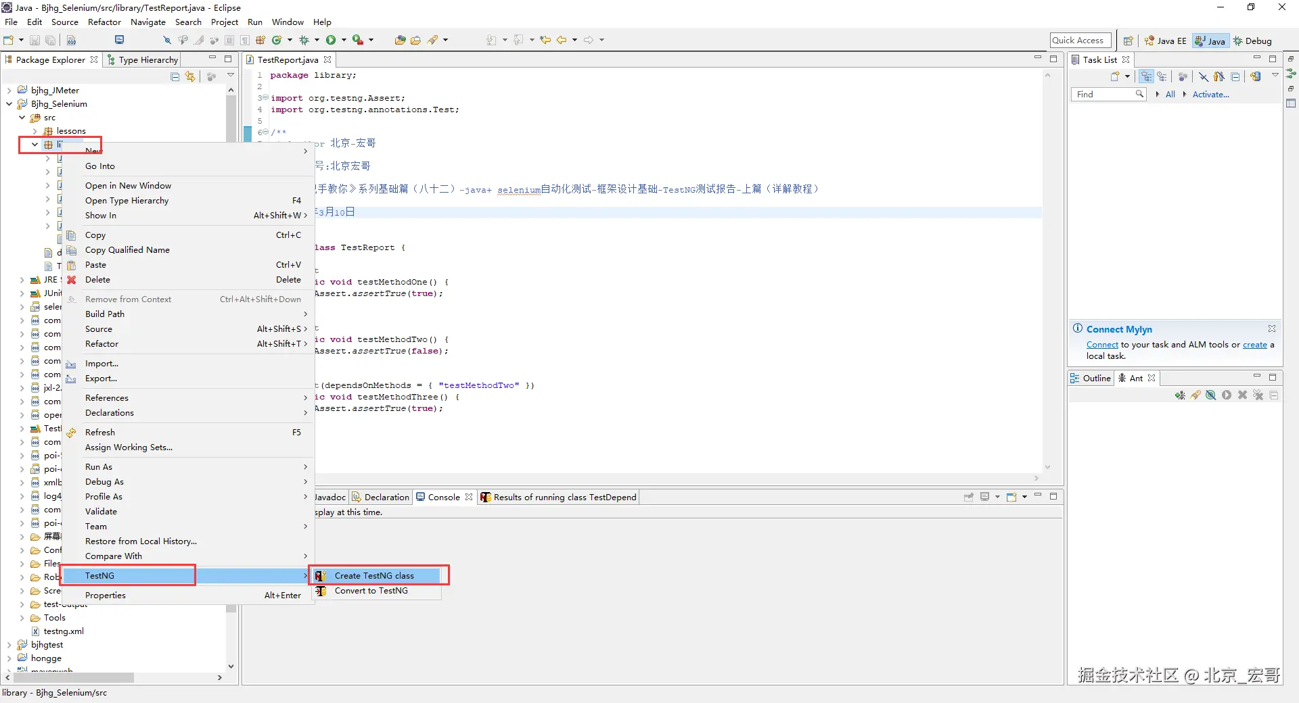1299x703 pixels.
Task: Click in the Quick Access field
Action: click(x=1080, y=41)
